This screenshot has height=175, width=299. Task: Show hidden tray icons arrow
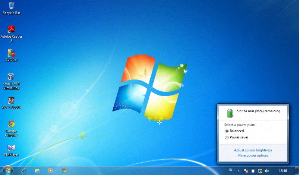[x=238, y=171]
